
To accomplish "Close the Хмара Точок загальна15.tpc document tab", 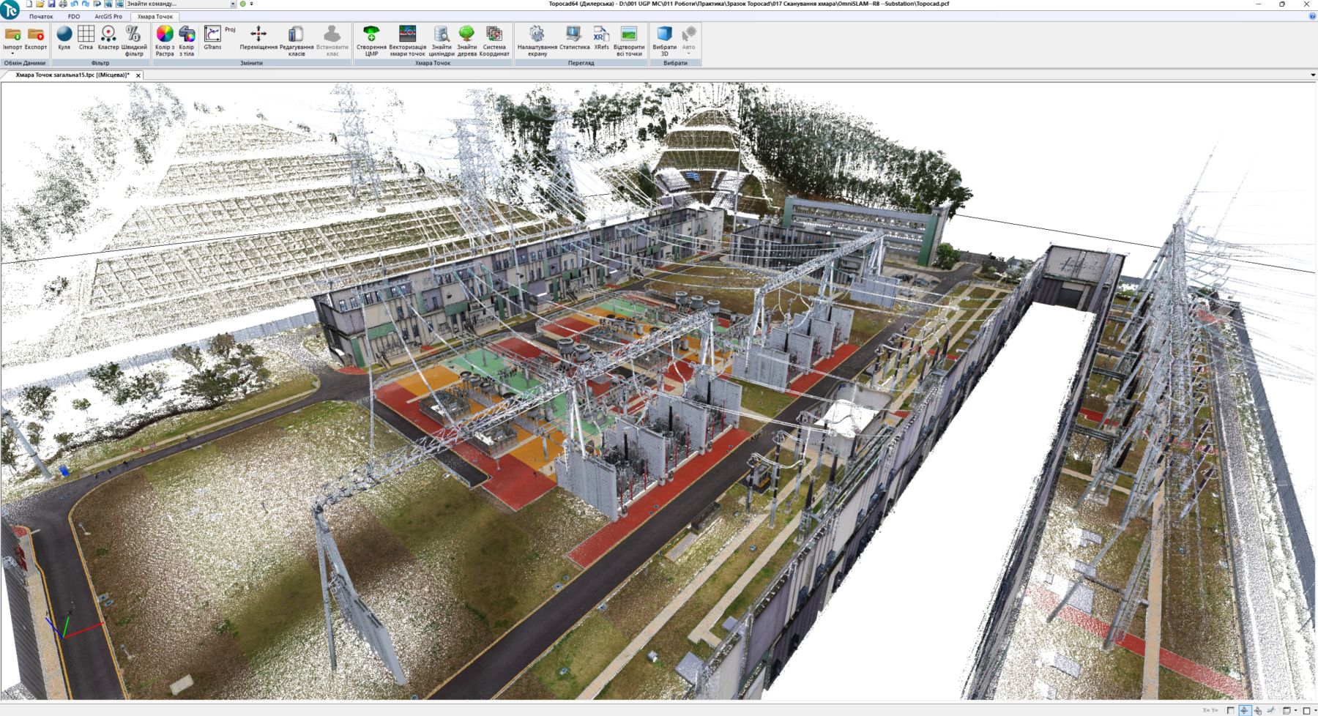I will (x=138, y=75).
